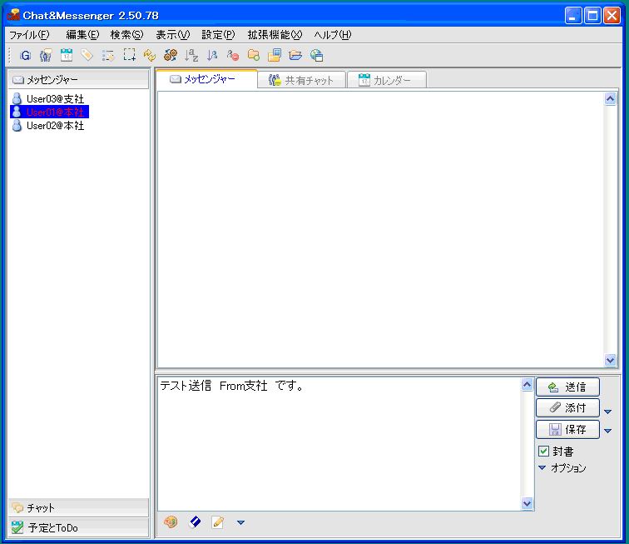Open the calendar toolbar icon
The image size is (629, 544).
click(x=67, y=55)
